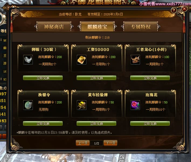
Task: Click the silver ingot icon for 绑银
Action: tap(28, 60)
